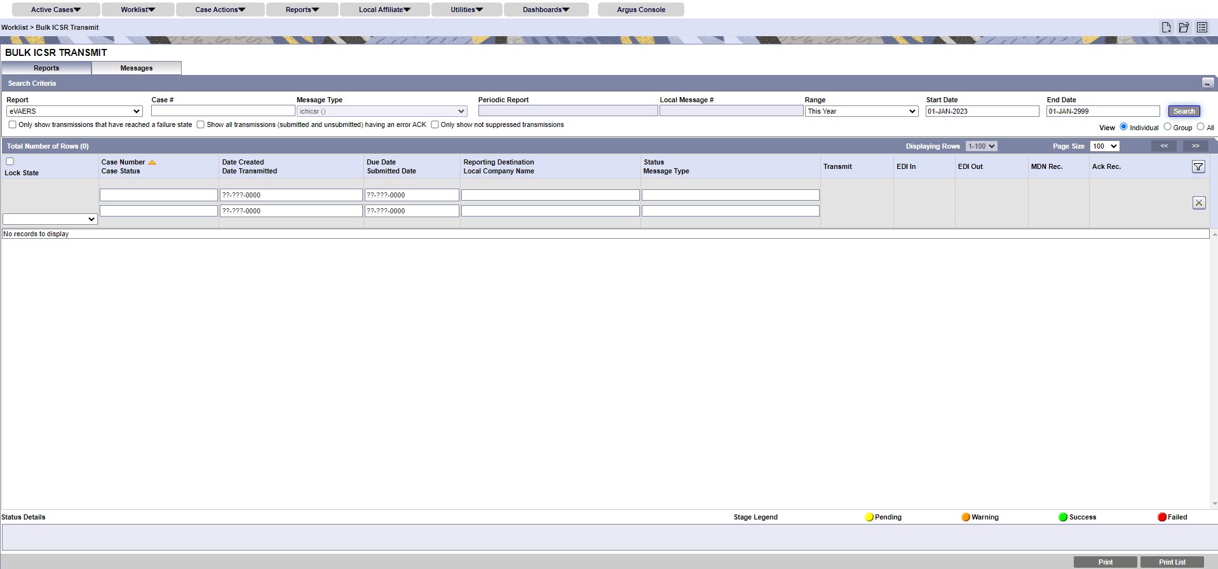The image size is (1218, 569).
Task: Click the Start Date field
Action: [x=982, y=111]
